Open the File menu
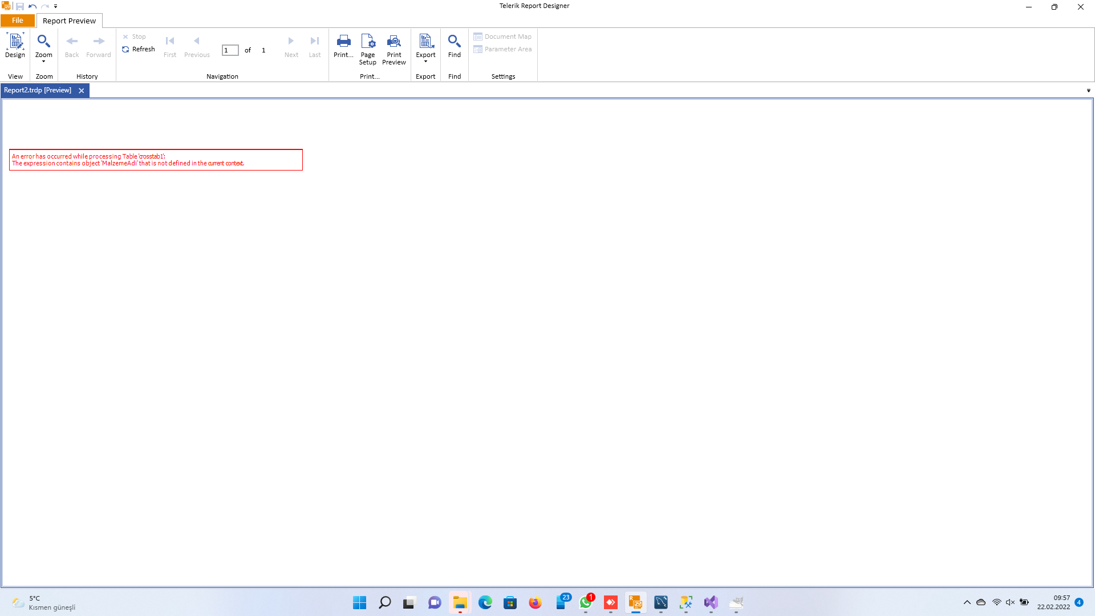1095x616 pixels. point(18,21)
